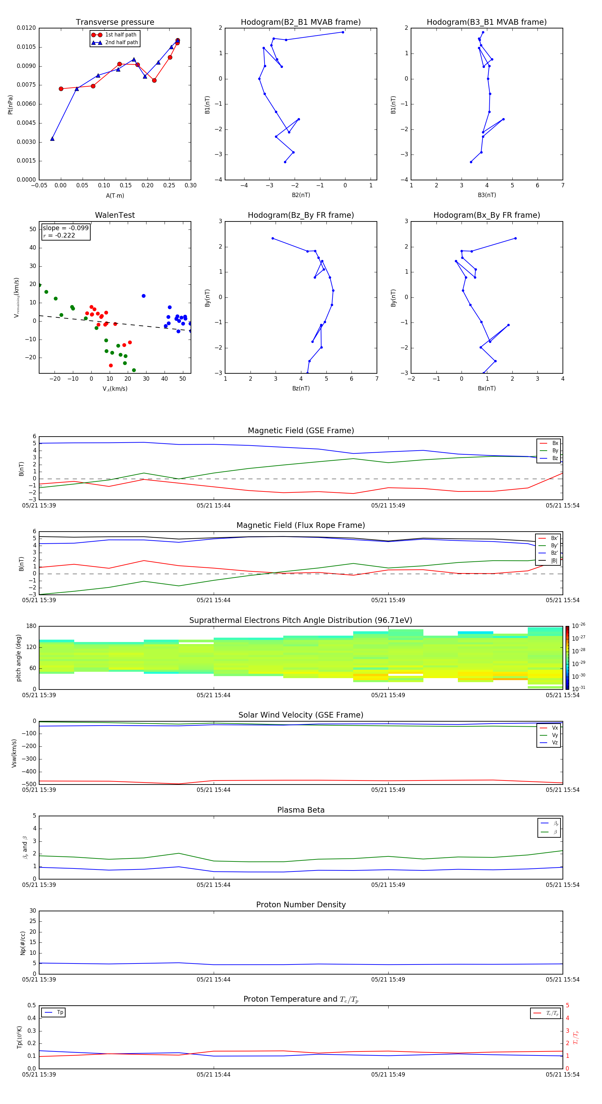
Task: Click the 'Bz' legend entry in GSE magnetic field
Action: click(x=549, y=458)
